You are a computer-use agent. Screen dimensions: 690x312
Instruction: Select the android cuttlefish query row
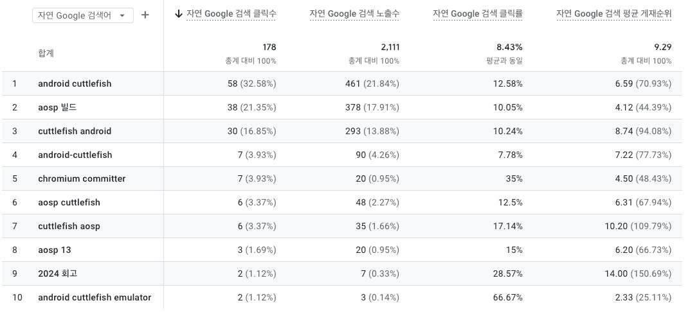pyautogui.click(x=75, y=83)
